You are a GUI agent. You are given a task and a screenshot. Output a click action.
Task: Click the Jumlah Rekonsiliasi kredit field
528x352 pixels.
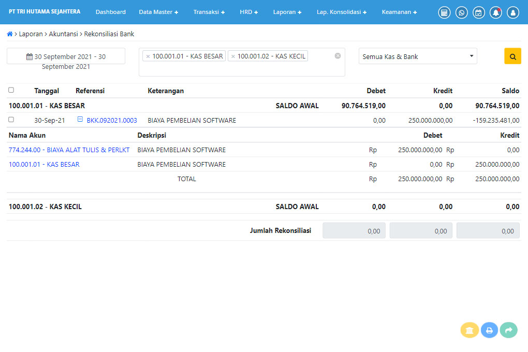tap(421, 231)
